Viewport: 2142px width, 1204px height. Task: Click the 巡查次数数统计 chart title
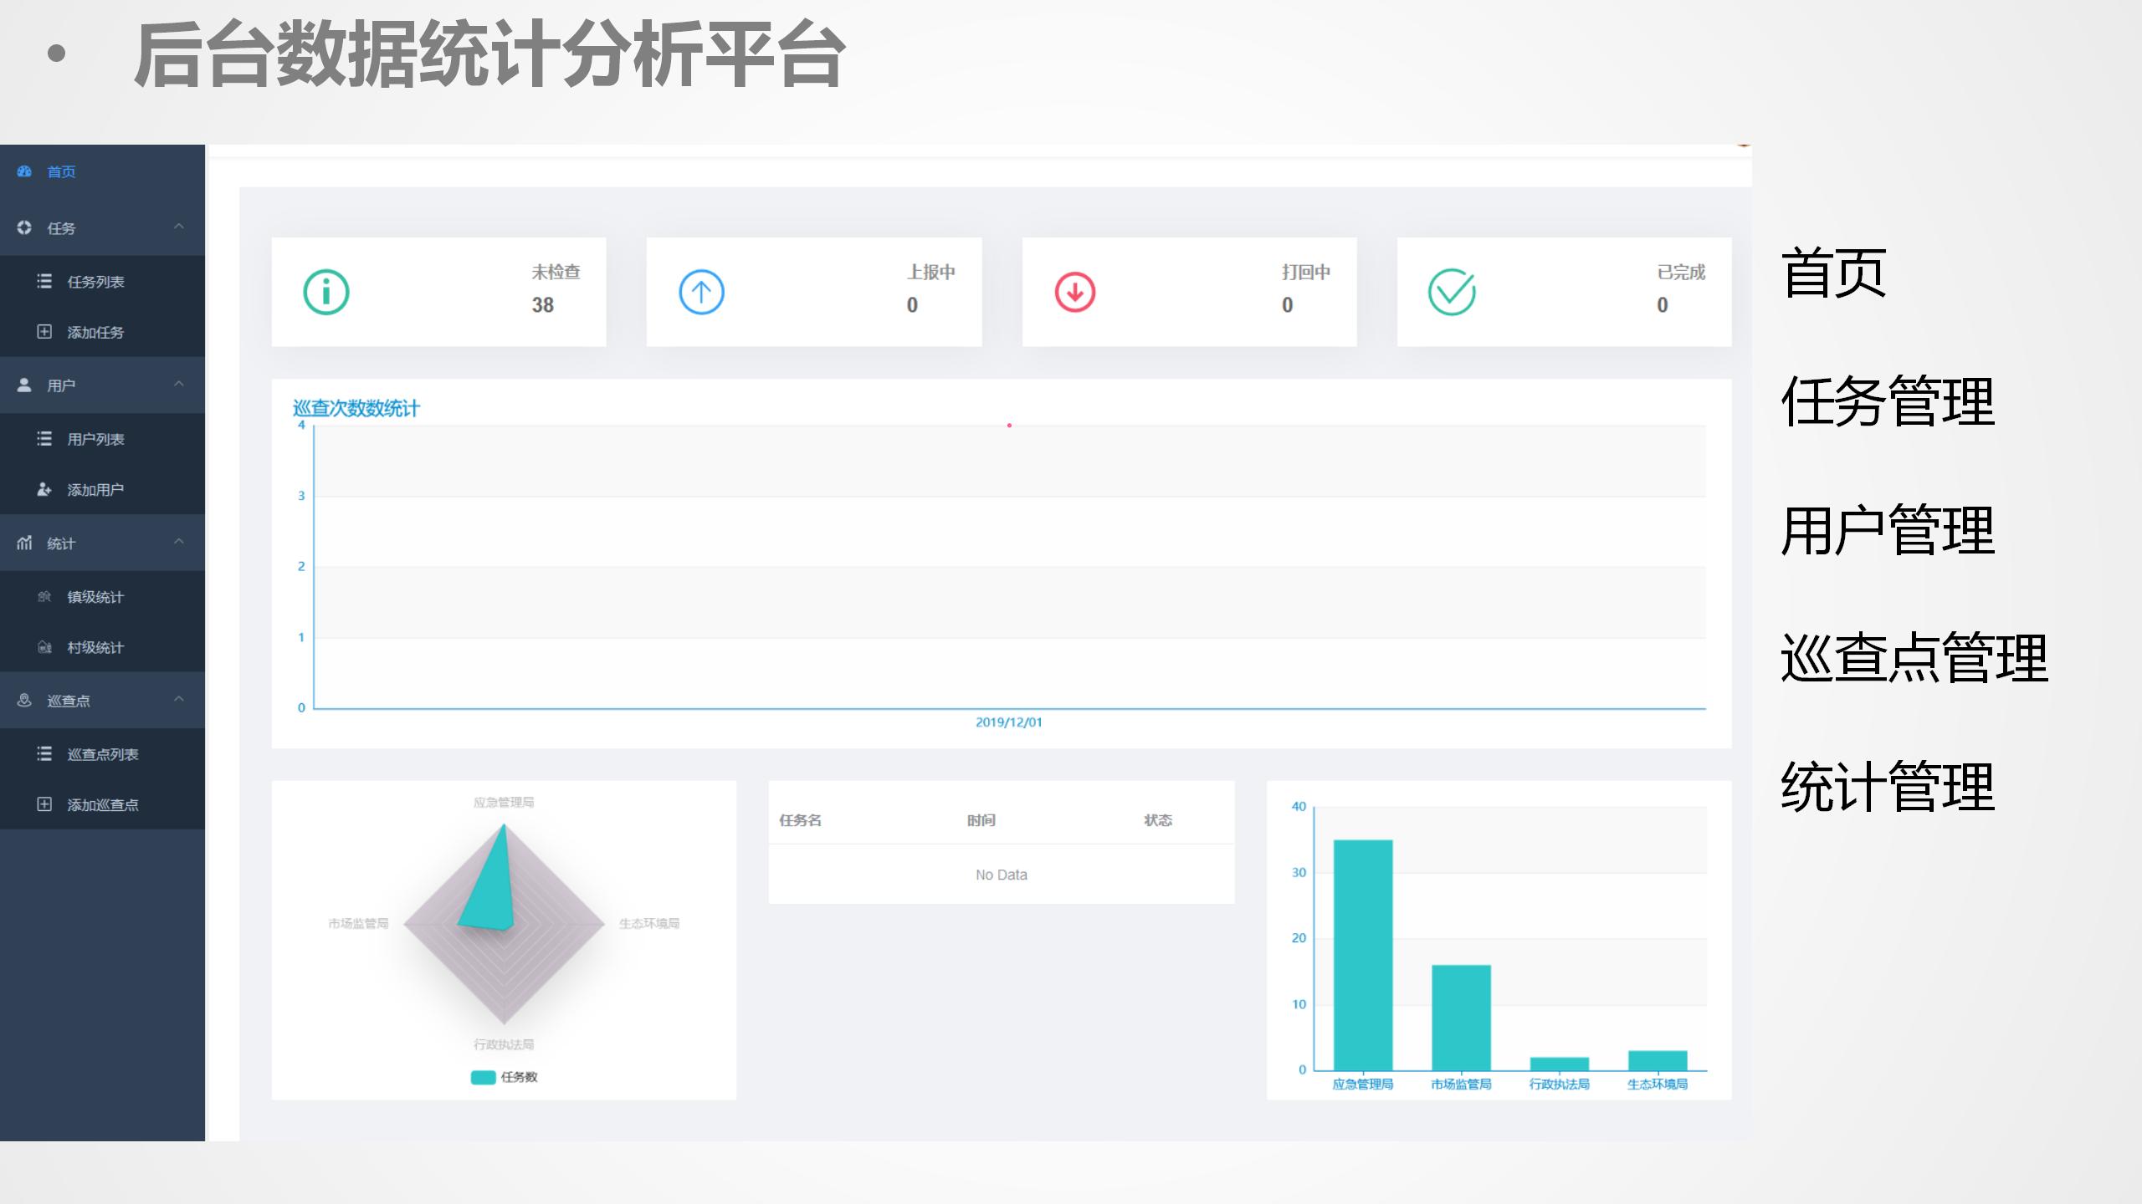tap(354, 409)
